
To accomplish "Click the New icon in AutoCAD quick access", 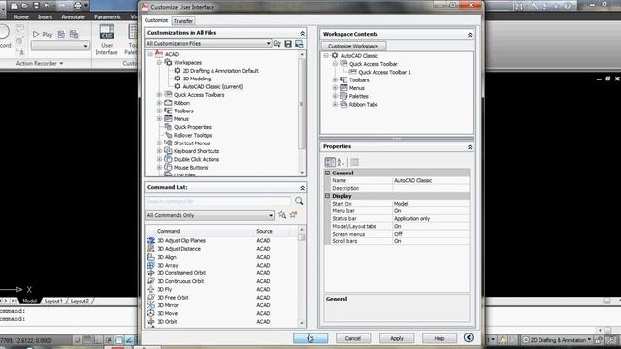I will [x=15, y=6].
